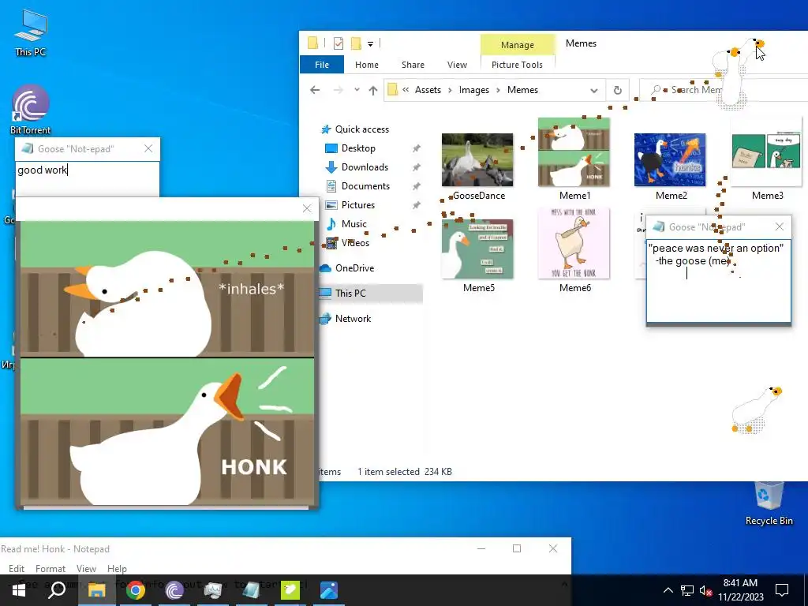The image size is (808, 606).
Task: Open This PC desktop icon
Action: (31, 32)
